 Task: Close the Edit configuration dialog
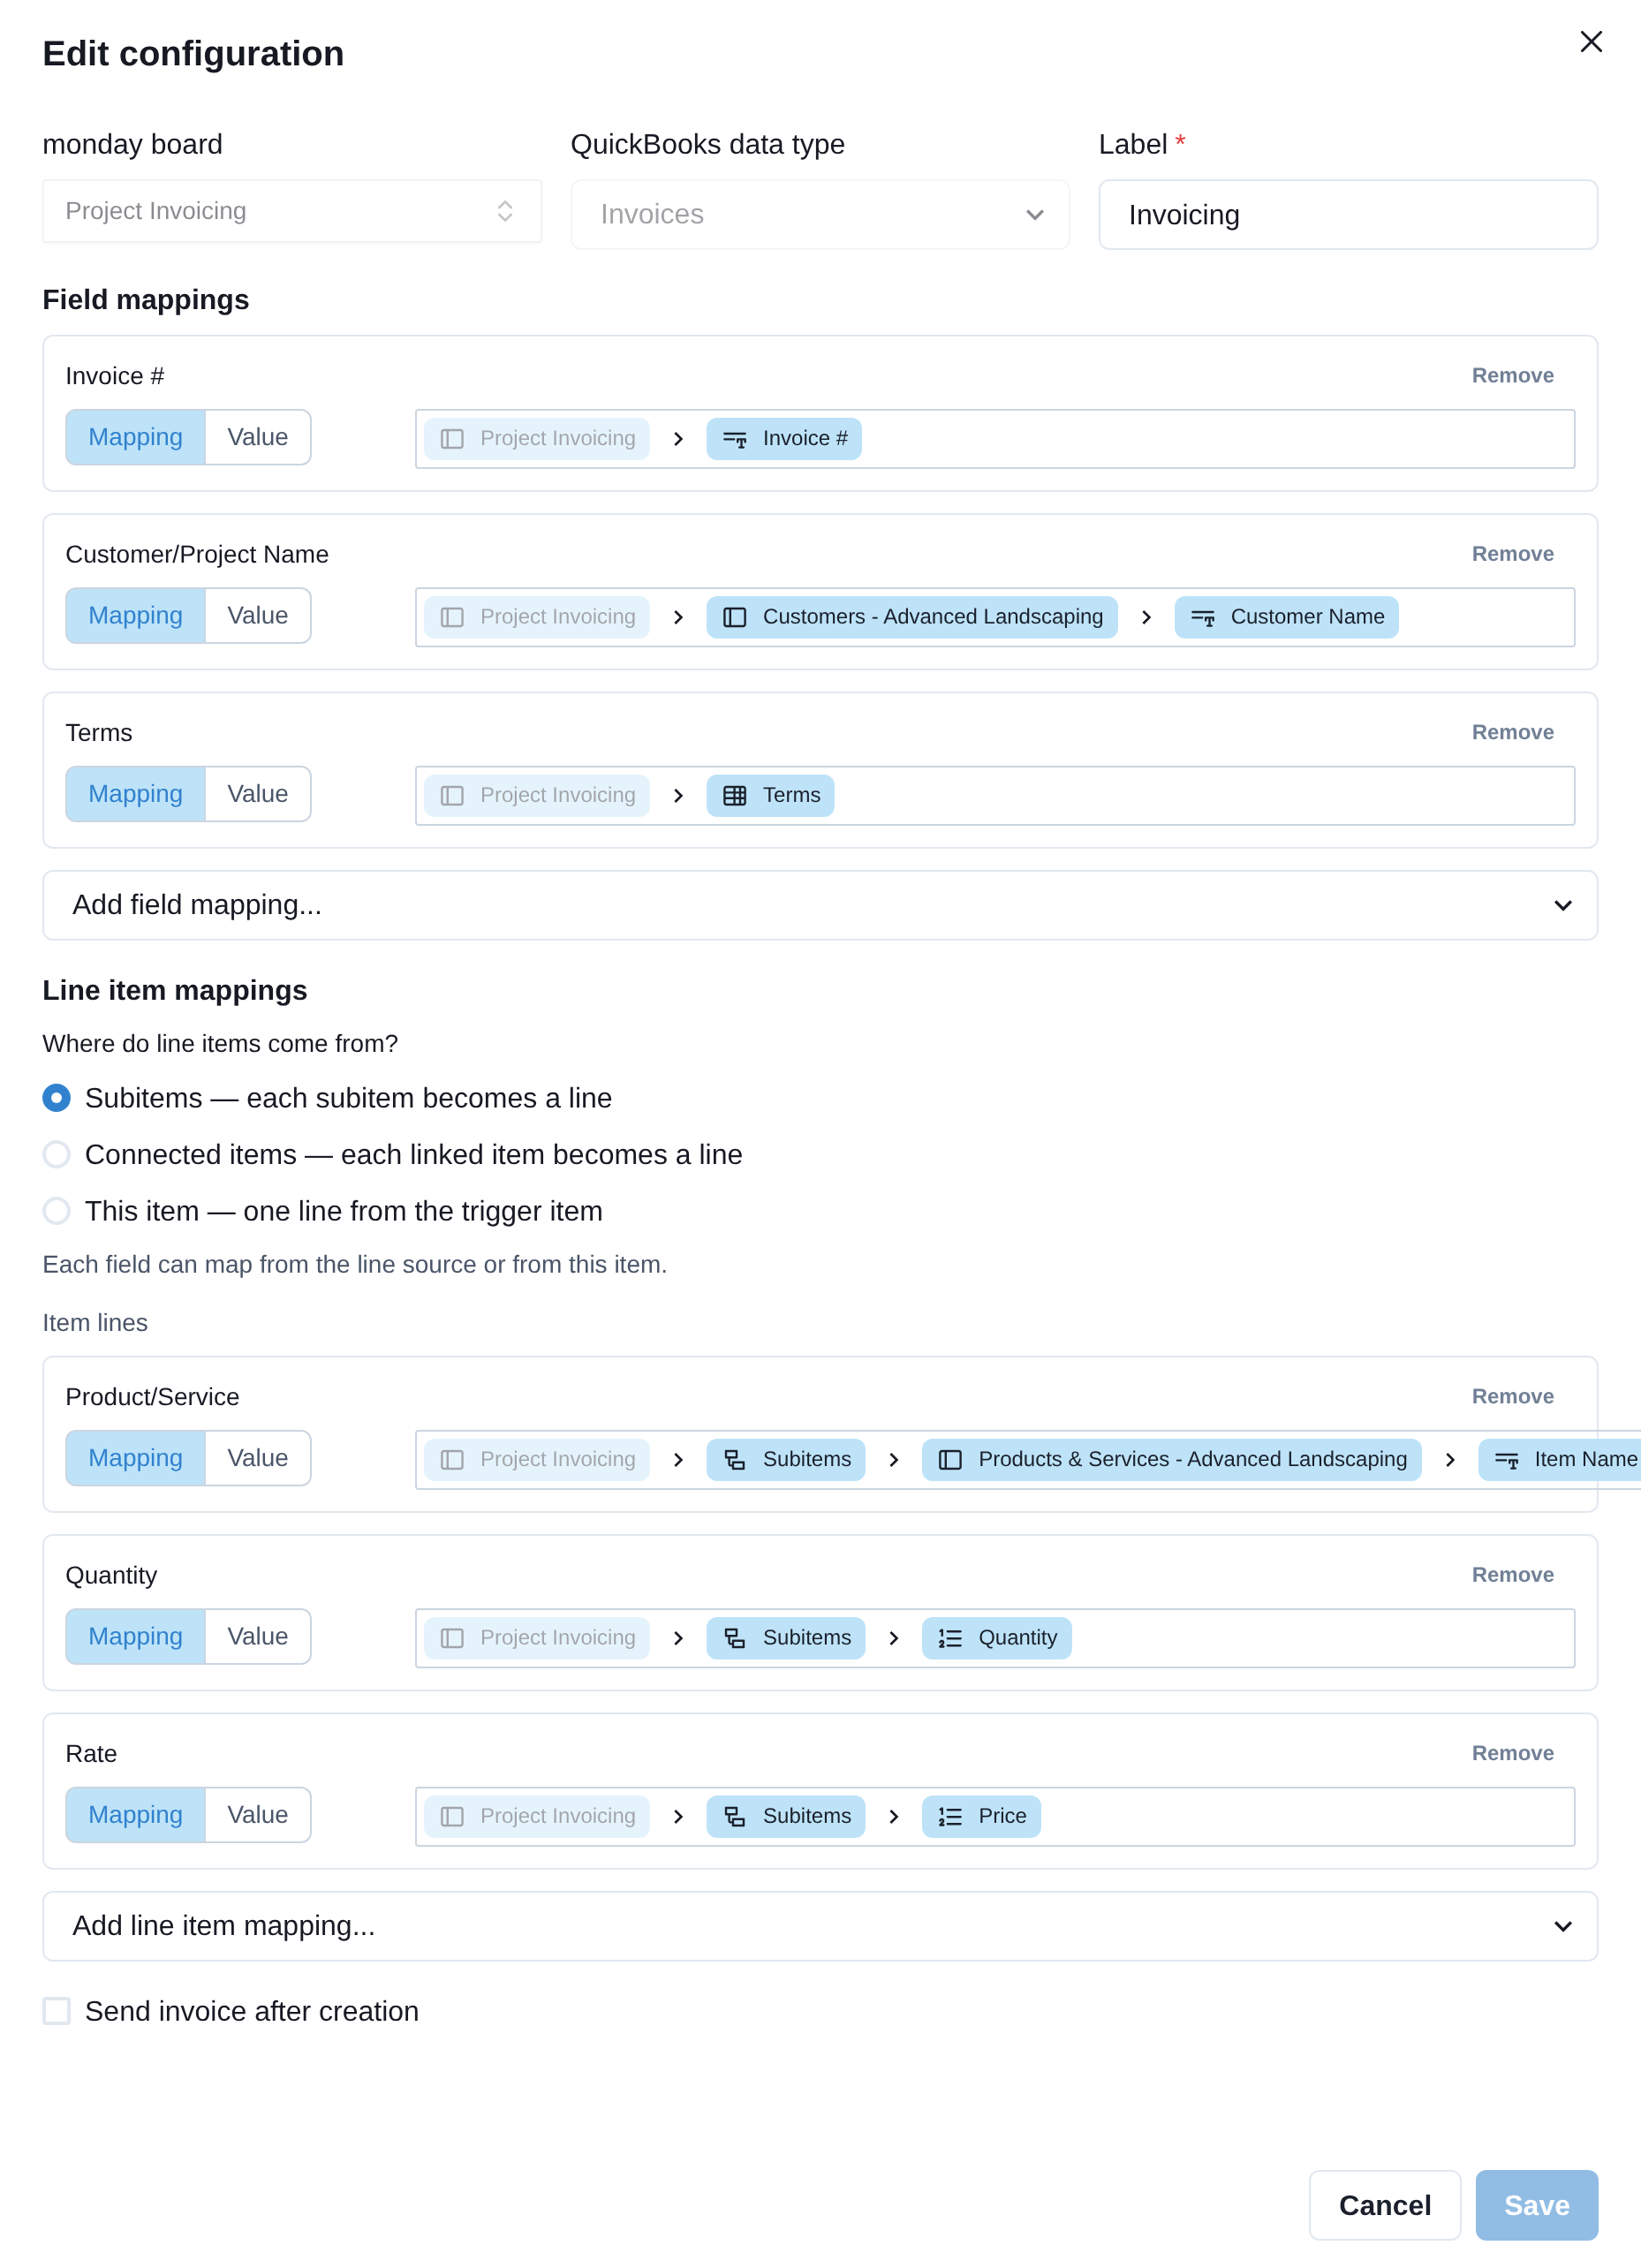pyautogui.click(x=1590, y=42)
